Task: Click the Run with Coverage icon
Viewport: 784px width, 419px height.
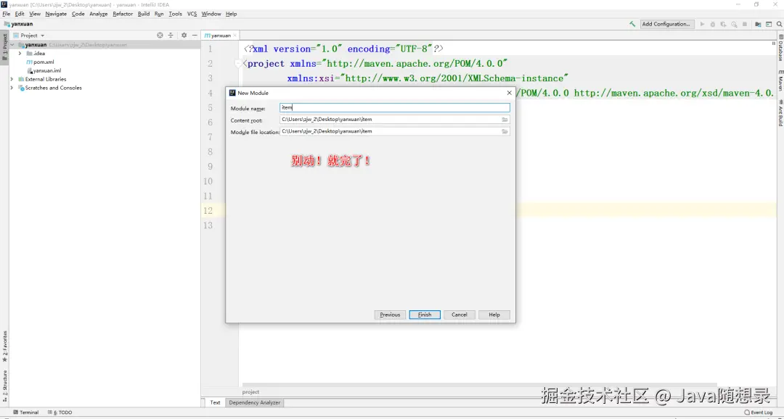Action: point(724,24)
